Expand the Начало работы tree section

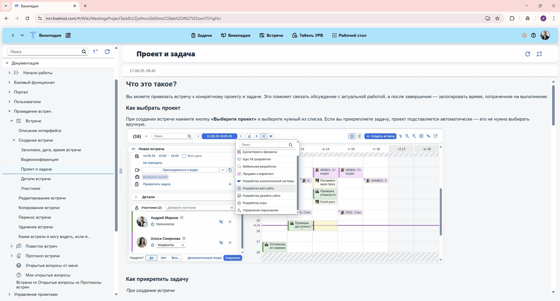[x=9, y=73]
